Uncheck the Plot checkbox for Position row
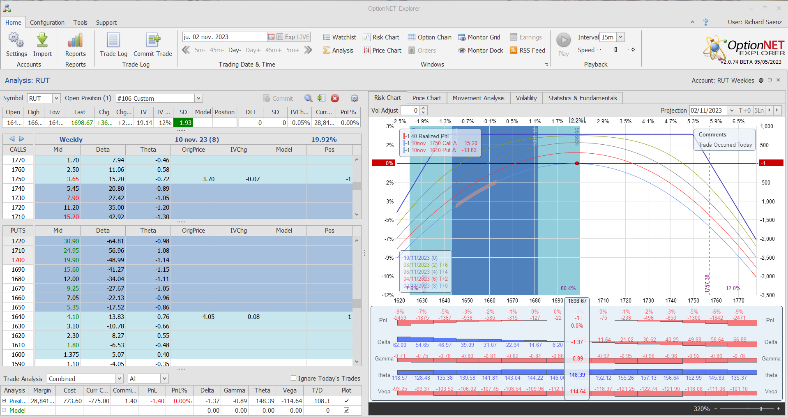The image size is (788, 418). point(346,401)
